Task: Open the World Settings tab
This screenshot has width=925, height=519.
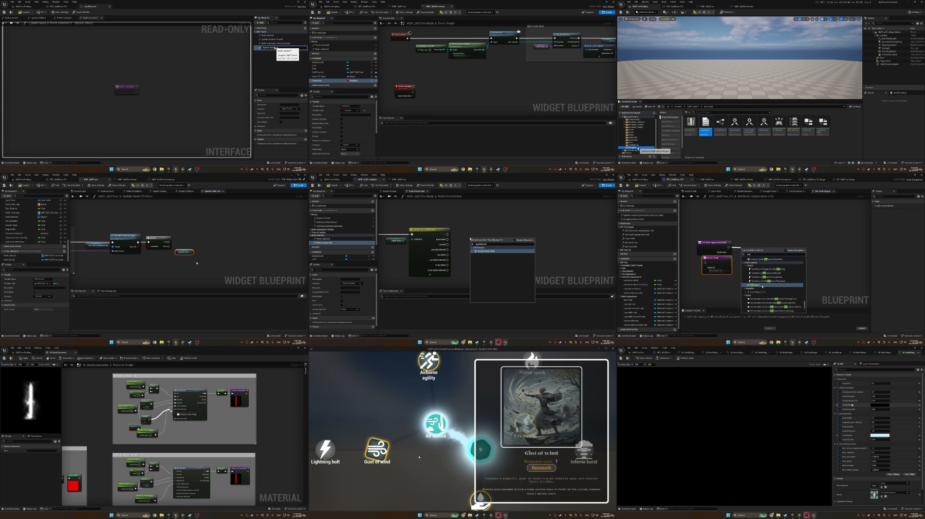Action: tap(900, 93)
